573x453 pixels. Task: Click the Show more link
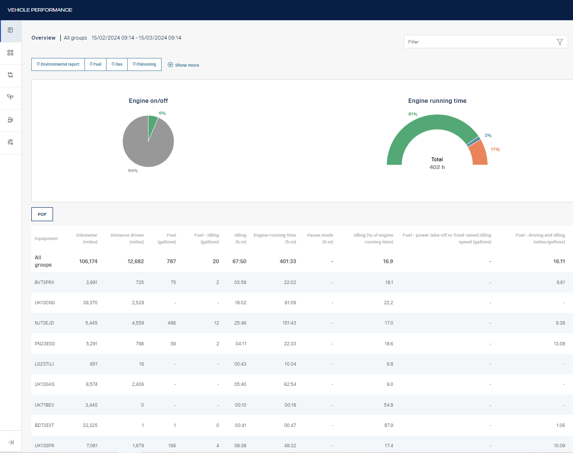click(187, 65)
